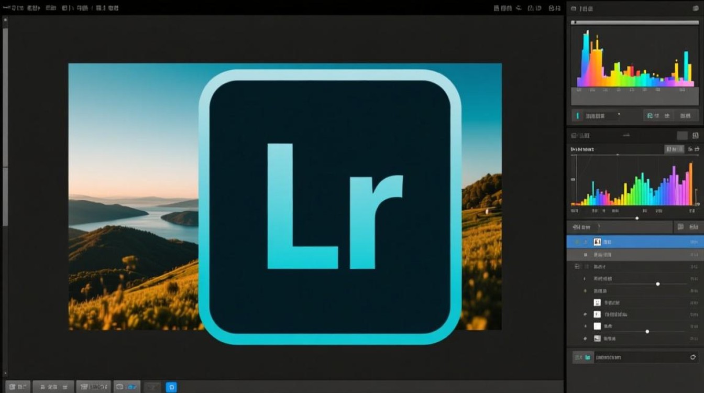Click the teal icon left of bottom panel field
The width and height of the screenshot is (704, 393).
(588, 357)
